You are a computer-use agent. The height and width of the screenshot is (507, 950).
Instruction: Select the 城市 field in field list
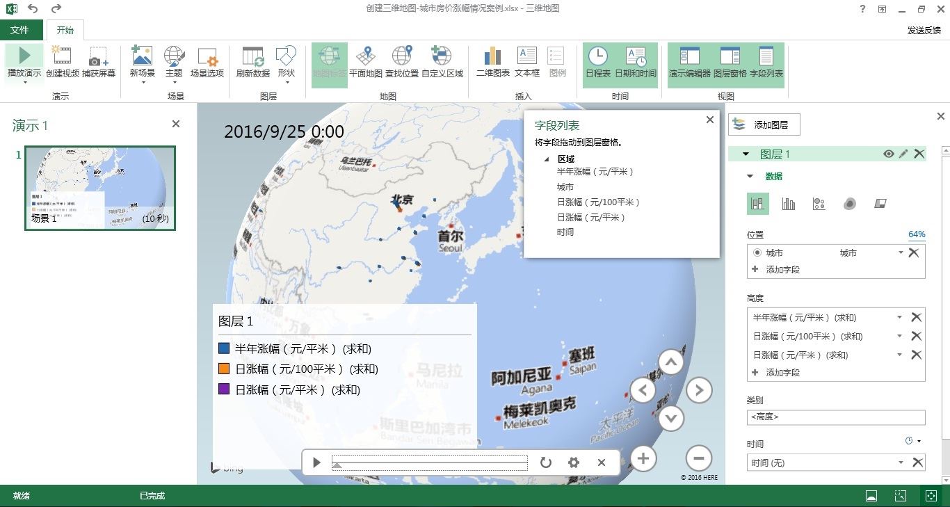point(565,187)
